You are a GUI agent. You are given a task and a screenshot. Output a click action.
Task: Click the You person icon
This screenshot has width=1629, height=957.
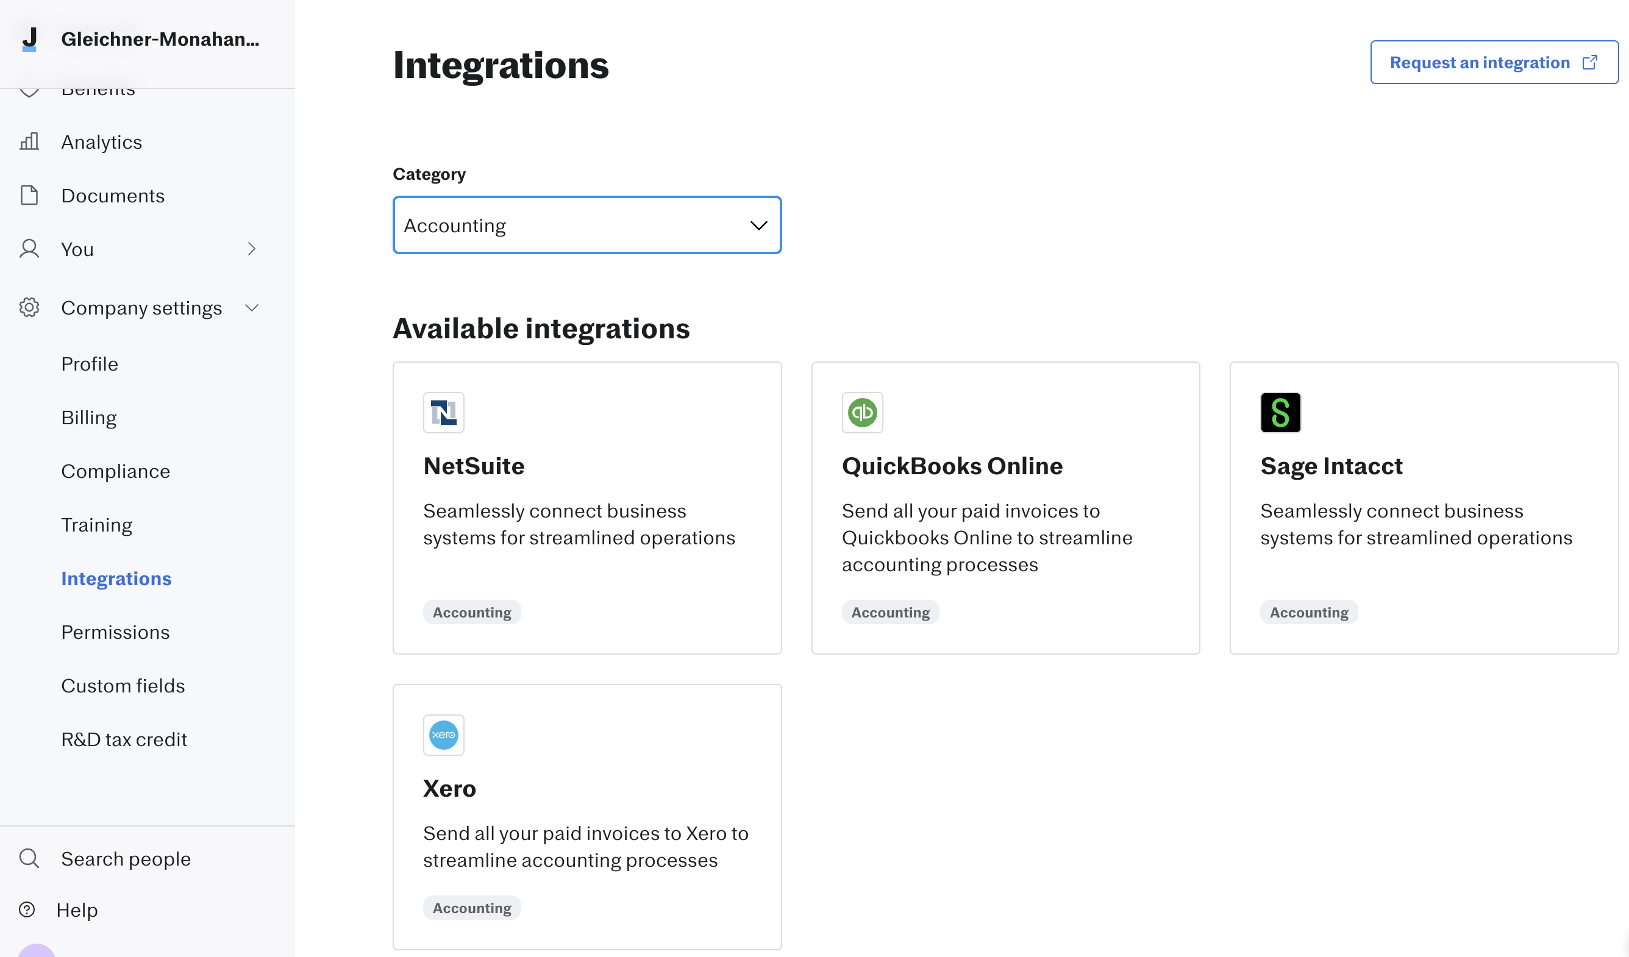(x=29, y=249)
